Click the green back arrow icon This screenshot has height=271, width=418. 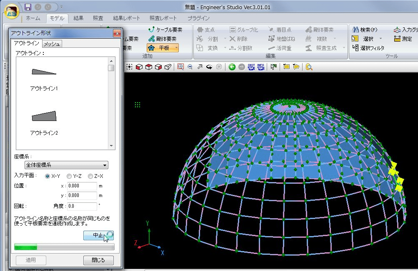pos(232,67)
